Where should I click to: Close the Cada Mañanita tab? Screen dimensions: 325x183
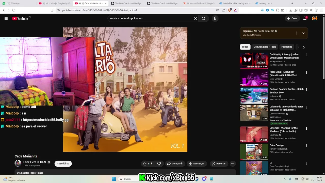pos(106,3)
